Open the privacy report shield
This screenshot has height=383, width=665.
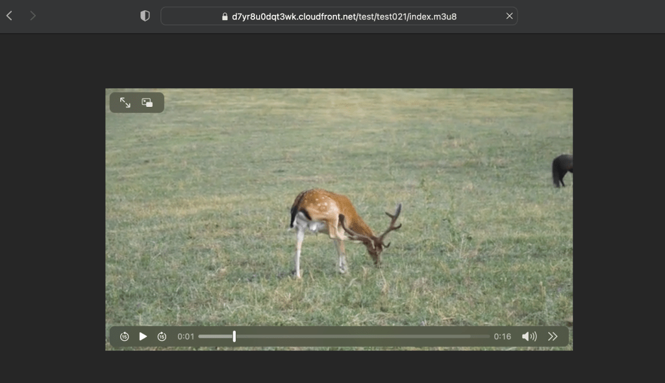pyautogui.click(x=145, y=16)
